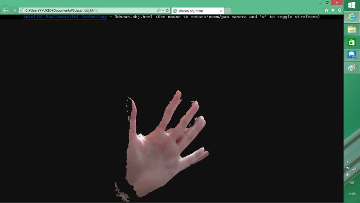Screen dimensions: 360x203
Task: Open Favorites star icon
Action: point(333,10)
